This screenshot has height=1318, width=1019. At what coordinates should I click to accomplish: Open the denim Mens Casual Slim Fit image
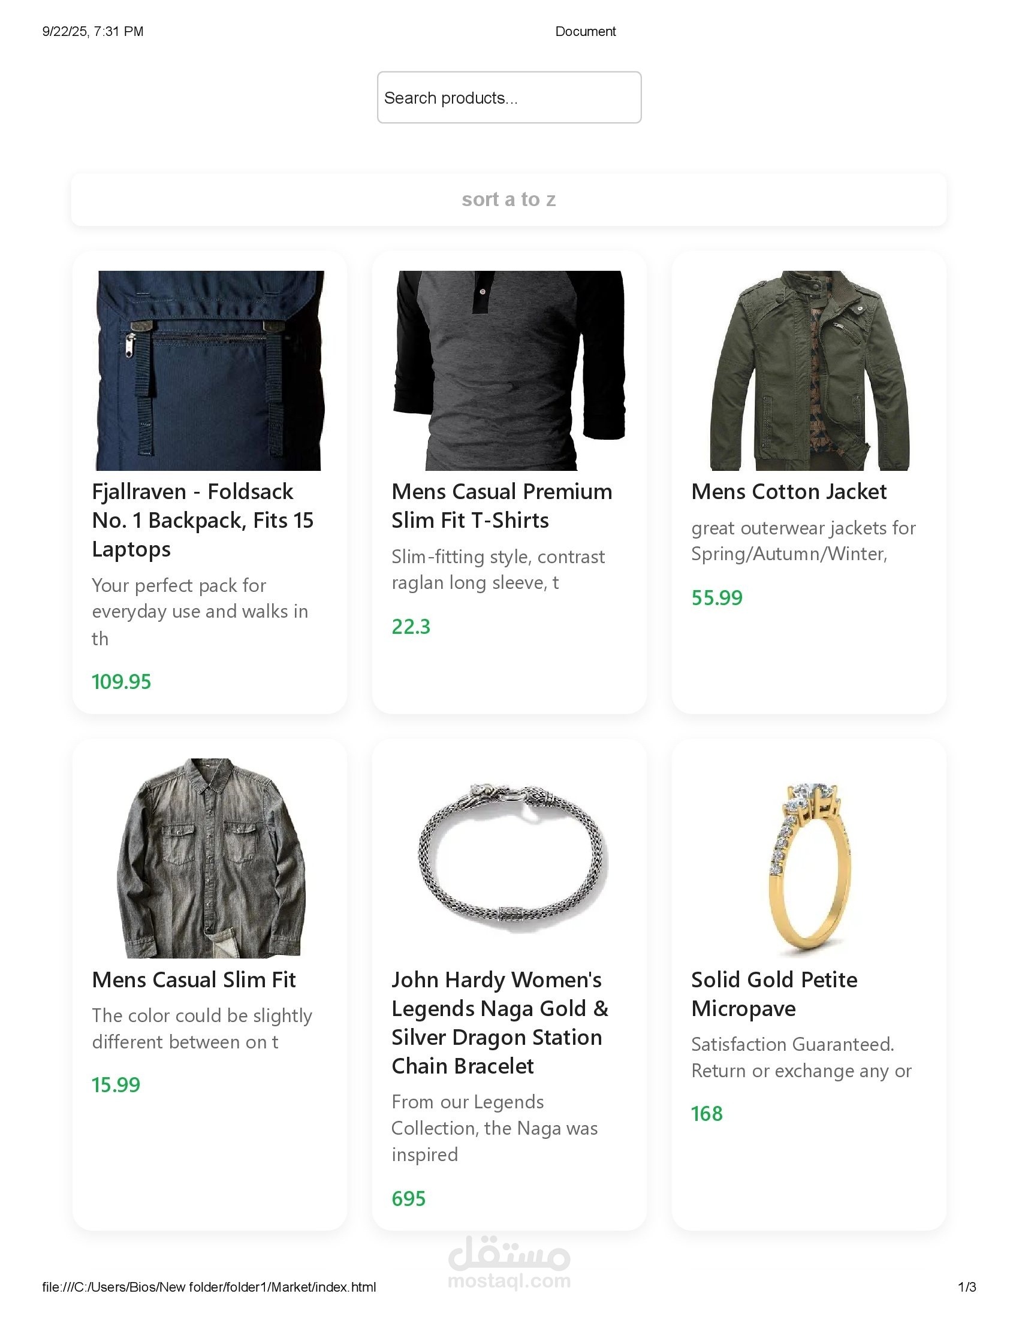pyautogui.click(x=209, y=858)
